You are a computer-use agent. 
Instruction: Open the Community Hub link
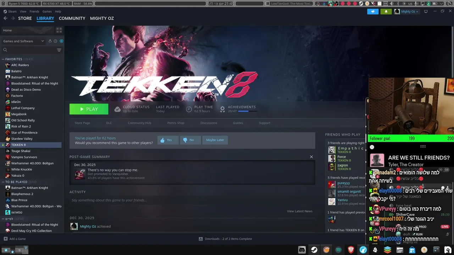pyautogui.click(x=139, y=123)
